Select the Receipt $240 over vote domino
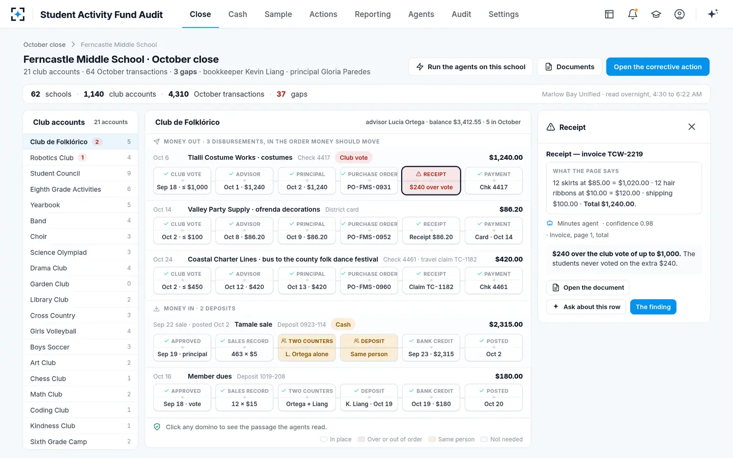This screenshot has width=733, height=458. coord(431,181)
